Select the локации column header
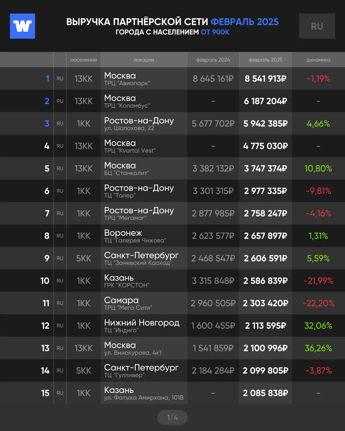Image resolution: width=345 pixels, height=431 pixels. (144, 60)
